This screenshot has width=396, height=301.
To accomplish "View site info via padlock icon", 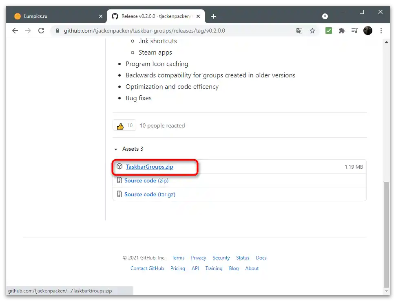I will pyautogui.click(x=58, y=31).
